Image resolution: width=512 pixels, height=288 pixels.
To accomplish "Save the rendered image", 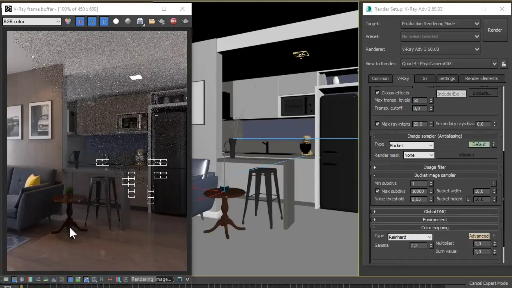I will (140, 21).
